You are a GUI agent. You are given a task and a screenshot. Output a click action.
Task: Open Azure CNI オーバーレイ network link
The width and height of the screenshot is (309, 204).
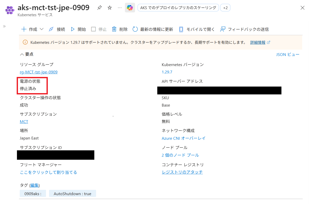184,138
